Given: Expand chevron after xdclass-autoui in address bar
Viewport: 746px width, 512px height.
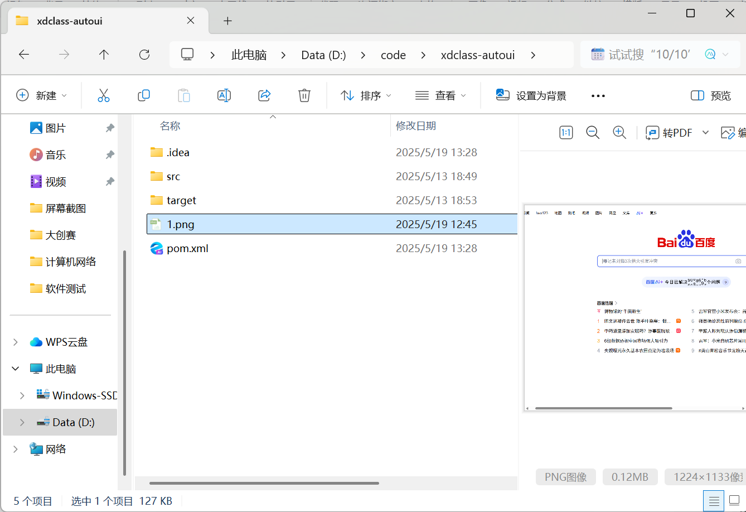Looking at the screenshot, I should pyautogui.click(x=534, y=55).
